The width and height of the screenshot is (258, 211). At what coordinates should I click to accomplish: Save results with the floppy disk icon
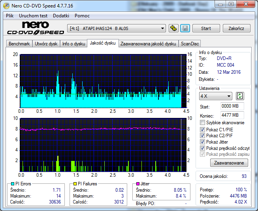[185, 28]
